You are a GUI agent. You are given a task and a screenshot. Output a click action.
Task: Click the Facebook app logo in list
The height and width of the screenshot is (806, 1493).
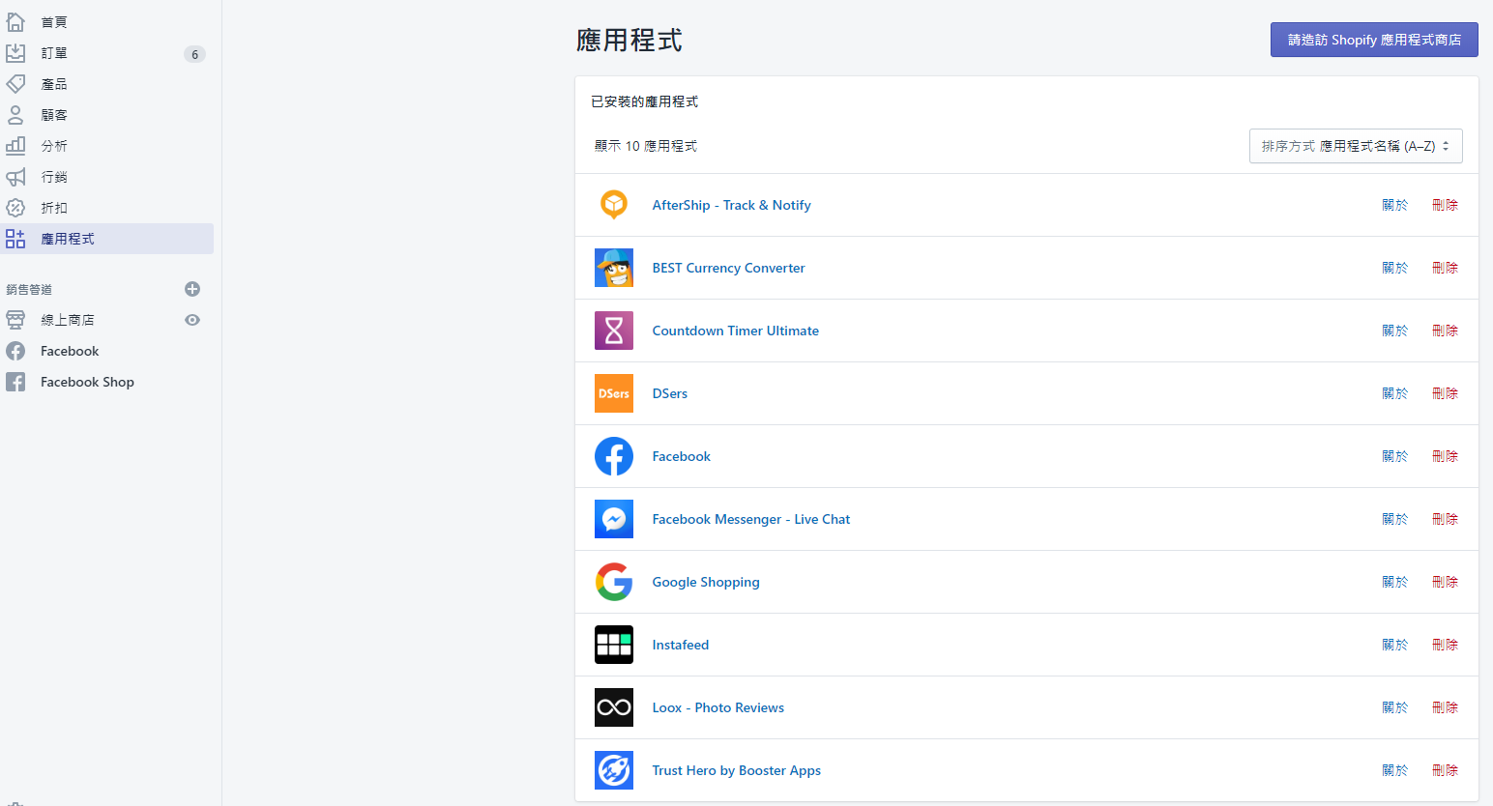coord(614,456)
